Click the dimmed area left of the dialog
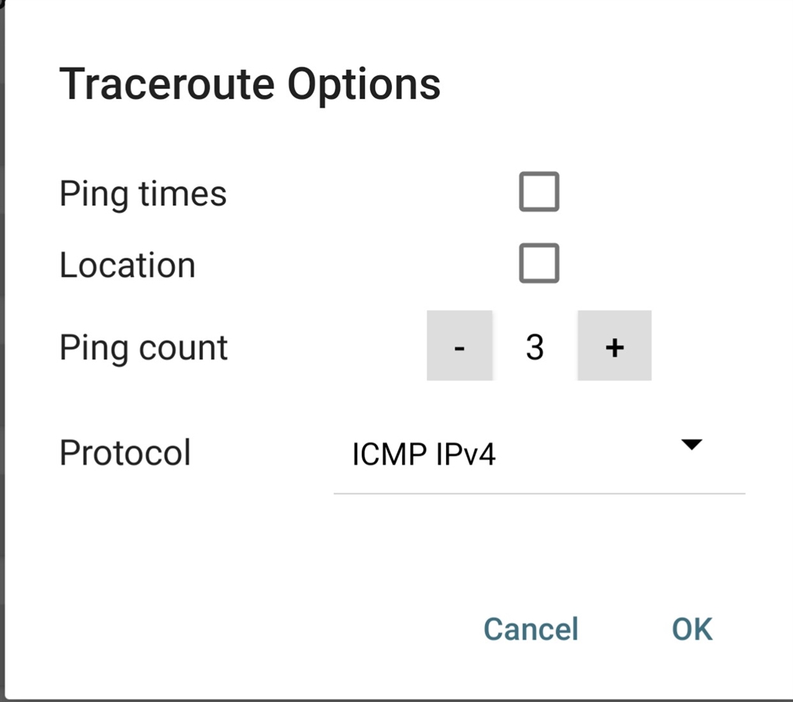Viewport: 793px width, 702px height. [2, 351]
